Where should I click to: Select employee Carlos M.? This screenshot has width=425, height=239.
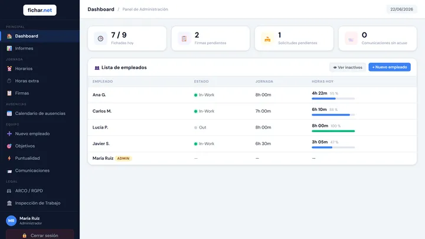coord(102,111)
